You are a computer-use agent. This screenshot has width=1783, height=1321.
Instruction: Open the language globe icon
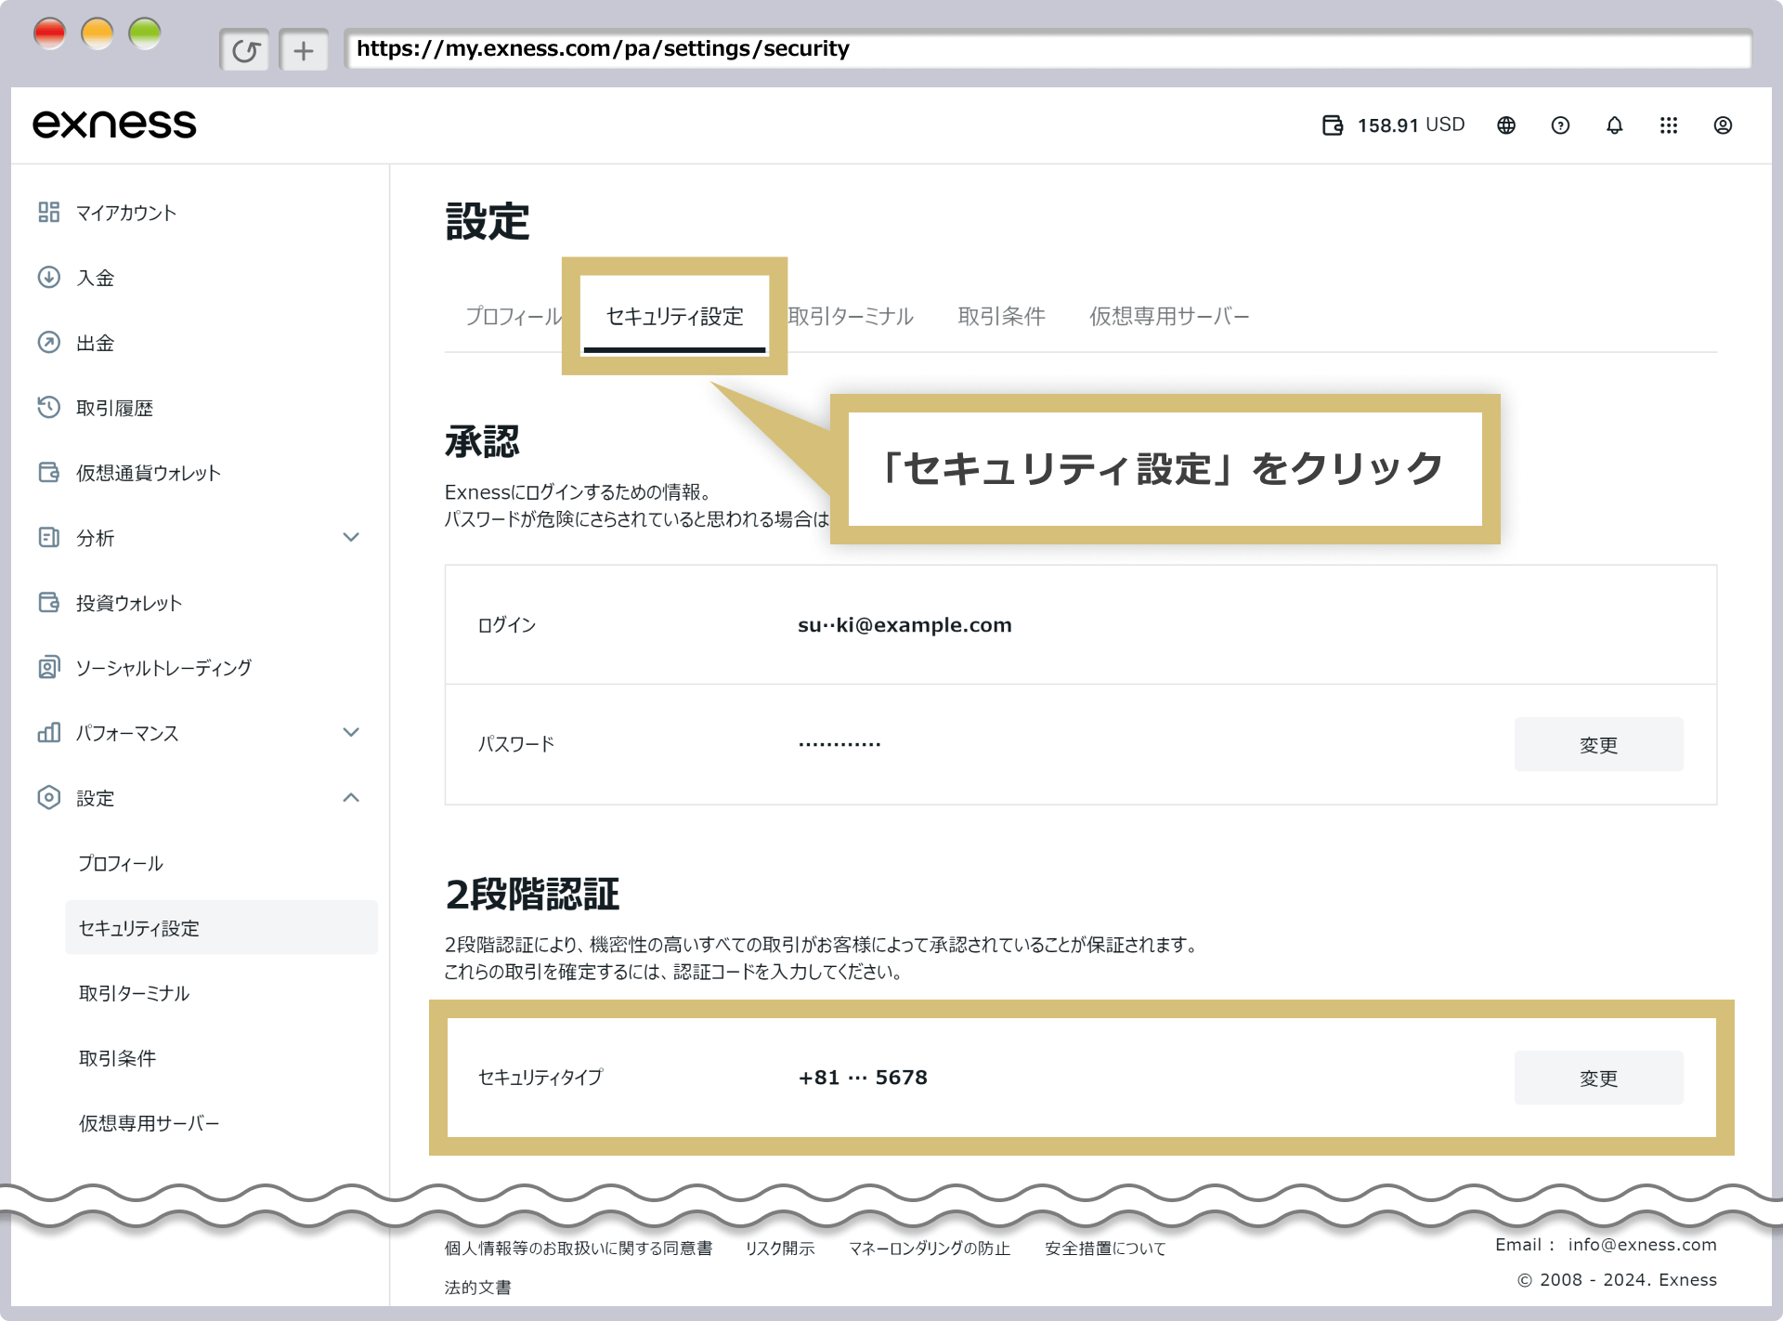click(1506, 125)
